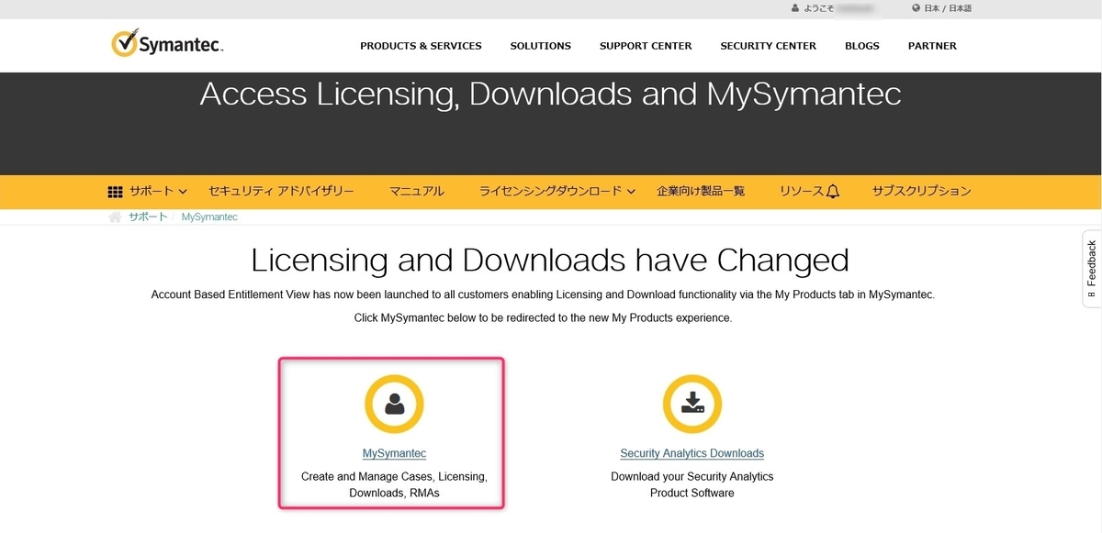Click the MySymantec user circle icon
This screenshot has height=533, width=1102.
coord(394,404)
